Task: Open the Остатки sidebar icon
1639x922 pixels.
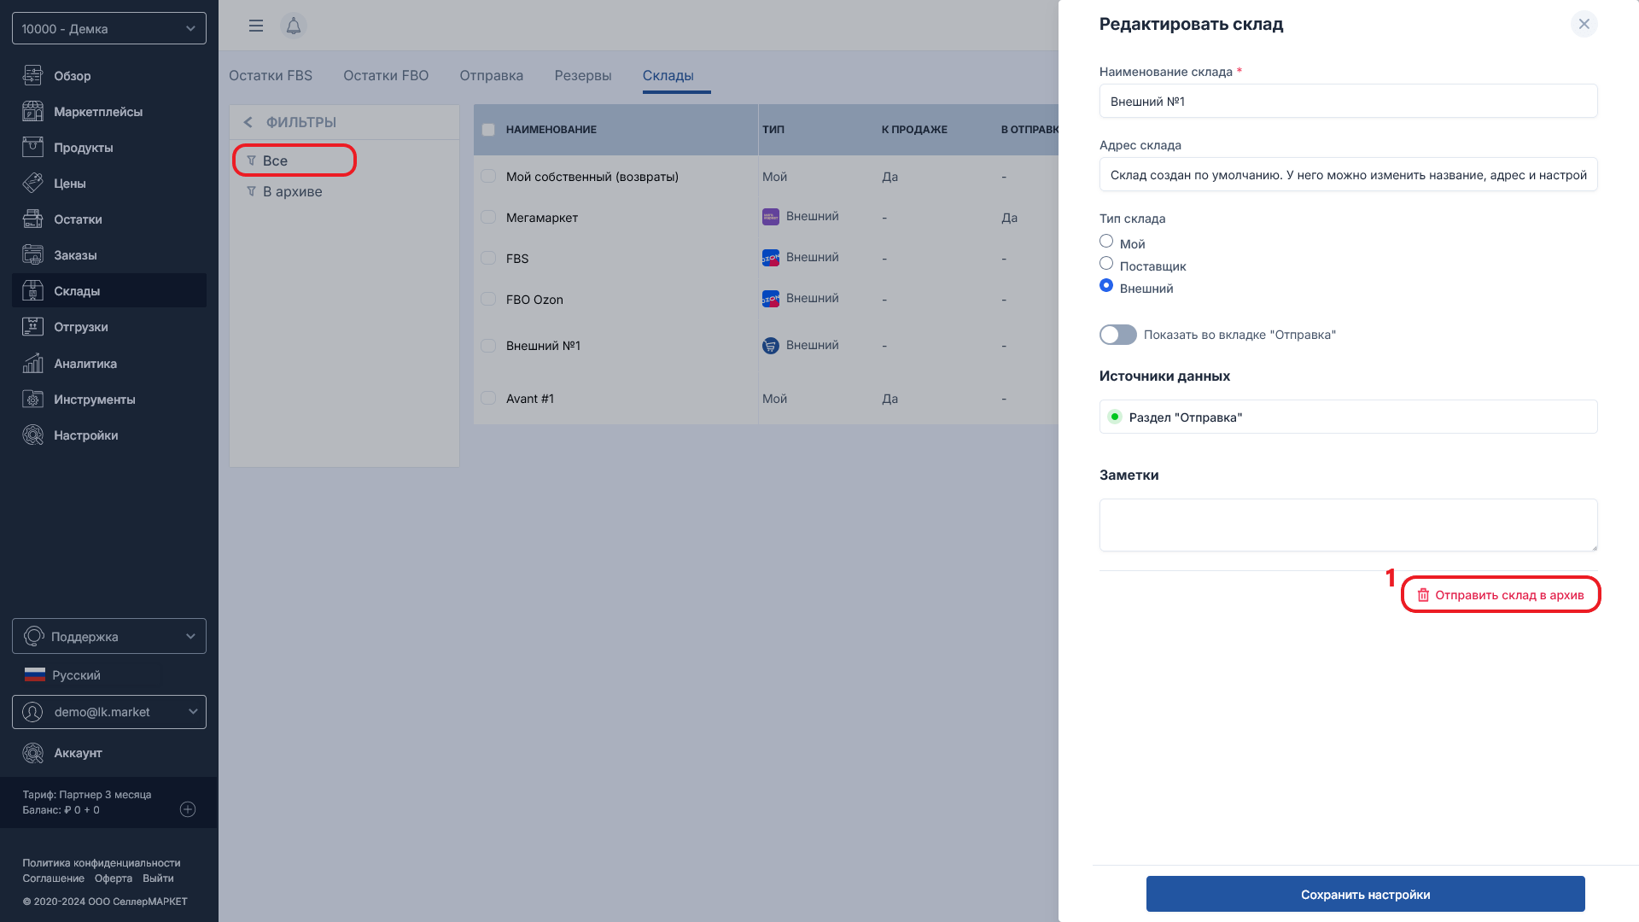Action: point(32,219)
